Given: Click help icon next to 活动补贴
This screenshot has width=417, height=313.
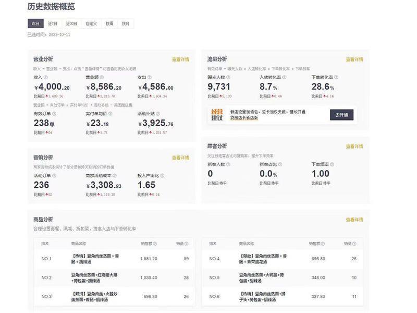Looking at the screenshot, I should coord(158,114).
